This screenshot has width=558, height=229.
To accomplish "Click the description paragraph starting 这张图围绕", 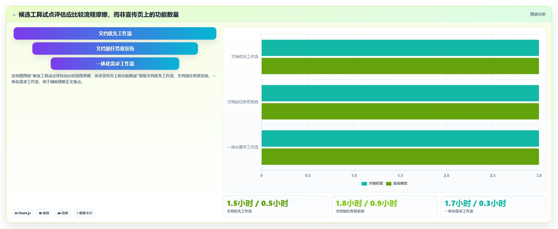I will coord(114,79).
